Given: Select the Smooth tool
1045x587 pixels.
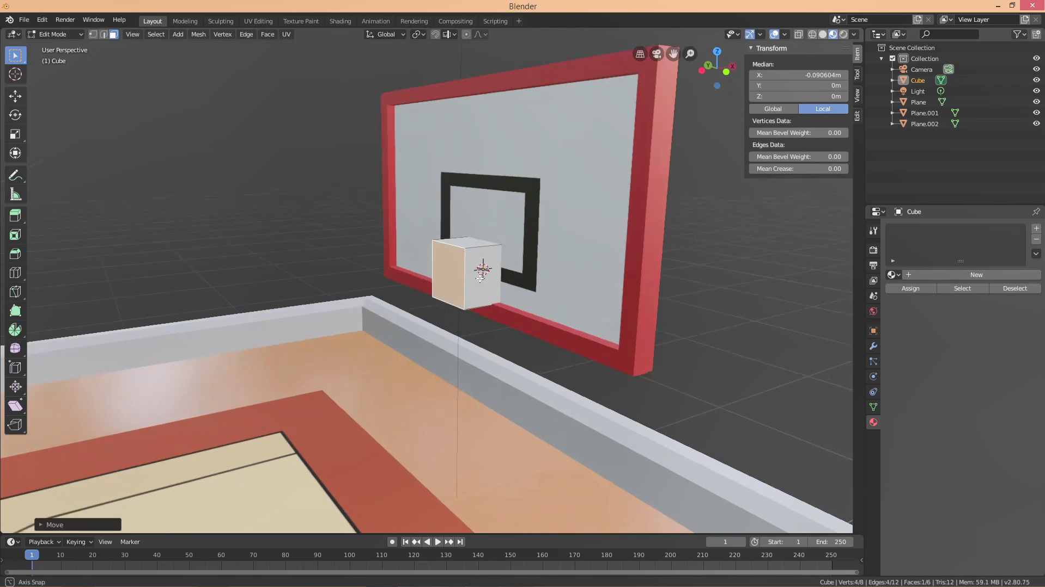Looking at the screenshot, I should [x=15, y=349].
